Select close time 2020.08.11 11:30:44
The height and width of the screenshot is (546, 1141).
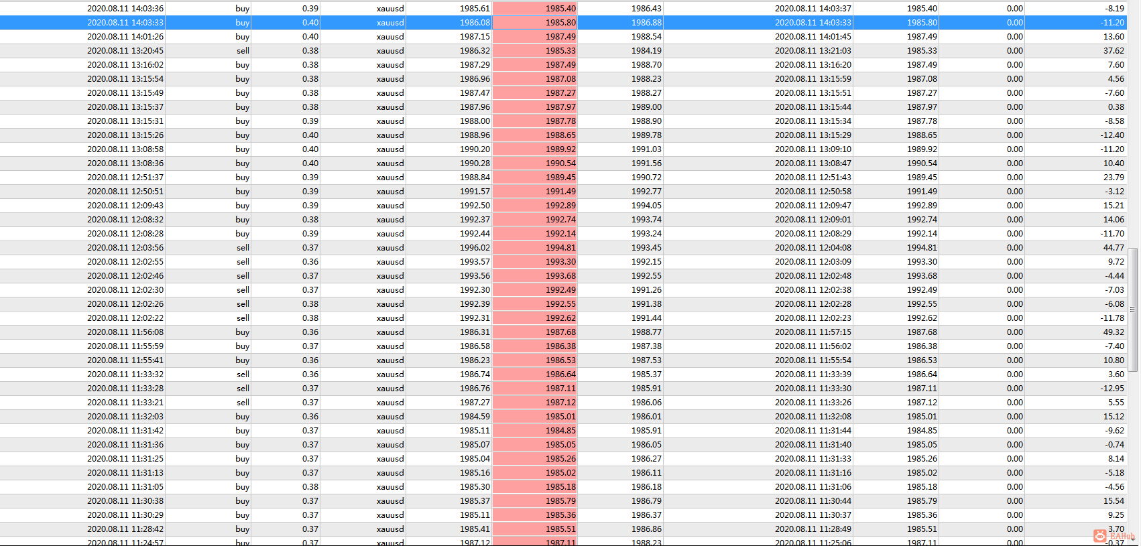click(x=813, y=501)
